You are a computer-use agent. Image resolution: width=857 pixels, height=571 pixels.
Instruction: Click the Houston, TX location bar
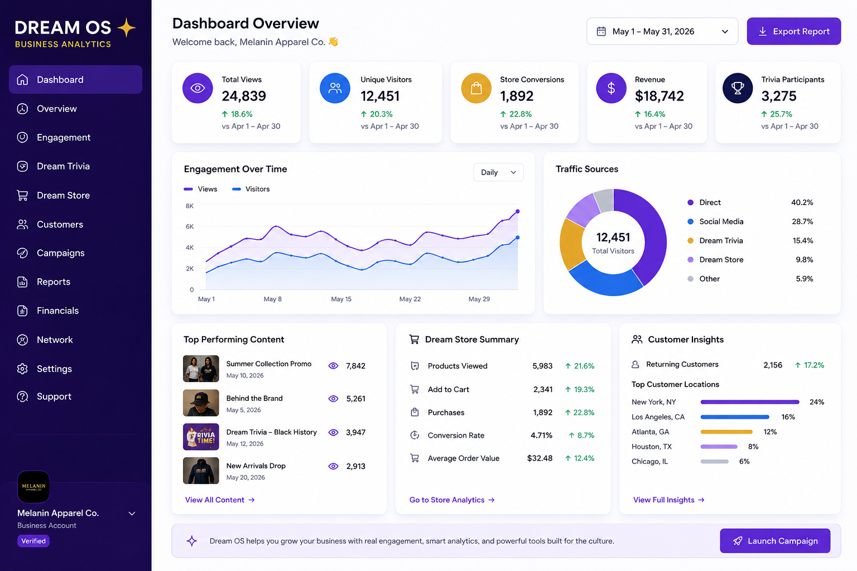pyautogui.click(x=719, y=447)
